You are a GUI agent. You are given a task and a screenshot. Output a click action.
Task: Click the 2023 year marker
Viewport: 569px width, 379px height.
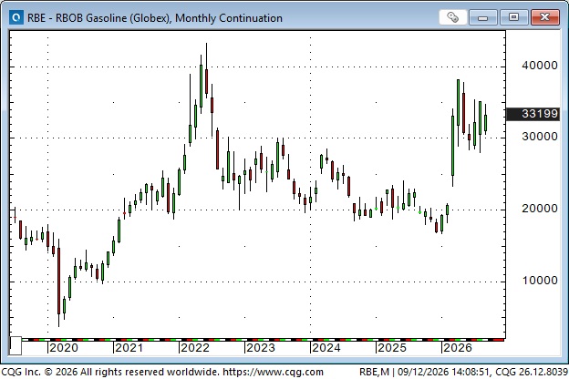pyautogui.click(x=261, y=348)
